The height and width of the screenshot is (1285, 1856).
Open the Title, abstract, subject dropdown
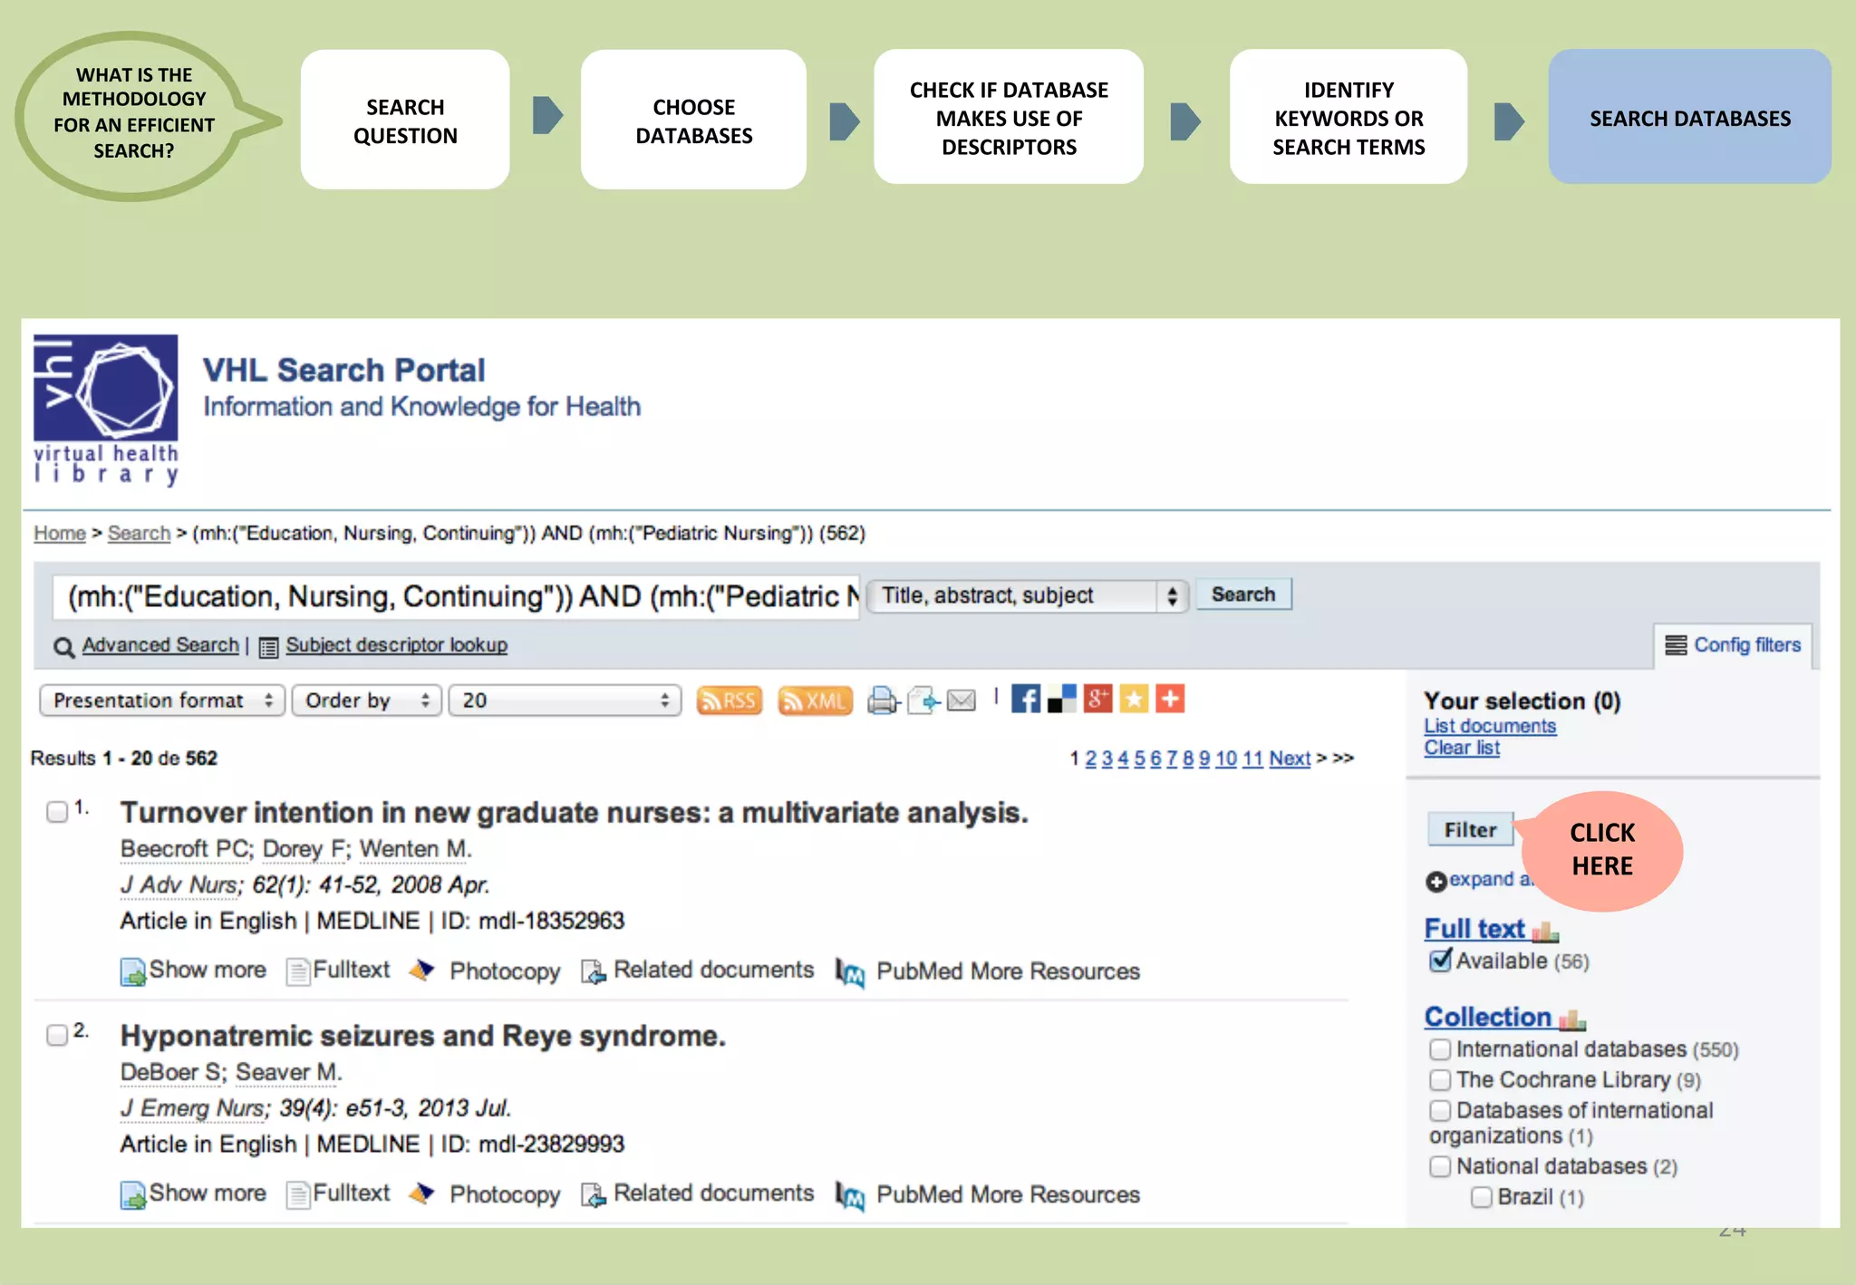pos(1028,595)
